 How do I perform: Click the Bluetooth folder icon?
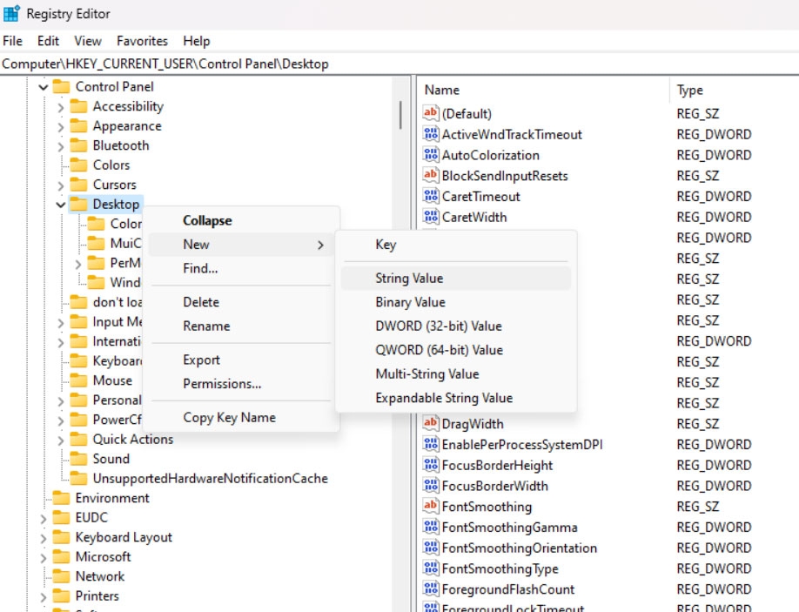click(x=78, y=145)
